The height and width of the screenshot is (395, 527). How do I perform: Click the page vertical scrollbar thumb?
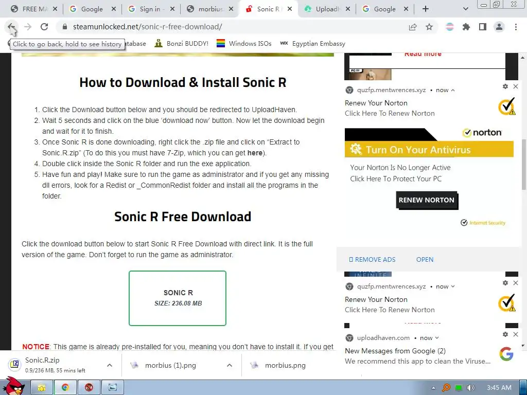click(523, 165)
